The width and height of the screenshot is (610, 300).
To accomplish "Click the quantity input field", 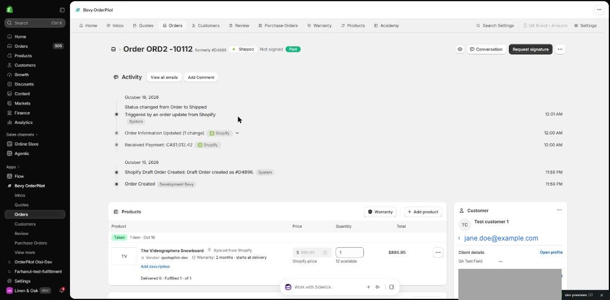I will [x=349, y=253].
